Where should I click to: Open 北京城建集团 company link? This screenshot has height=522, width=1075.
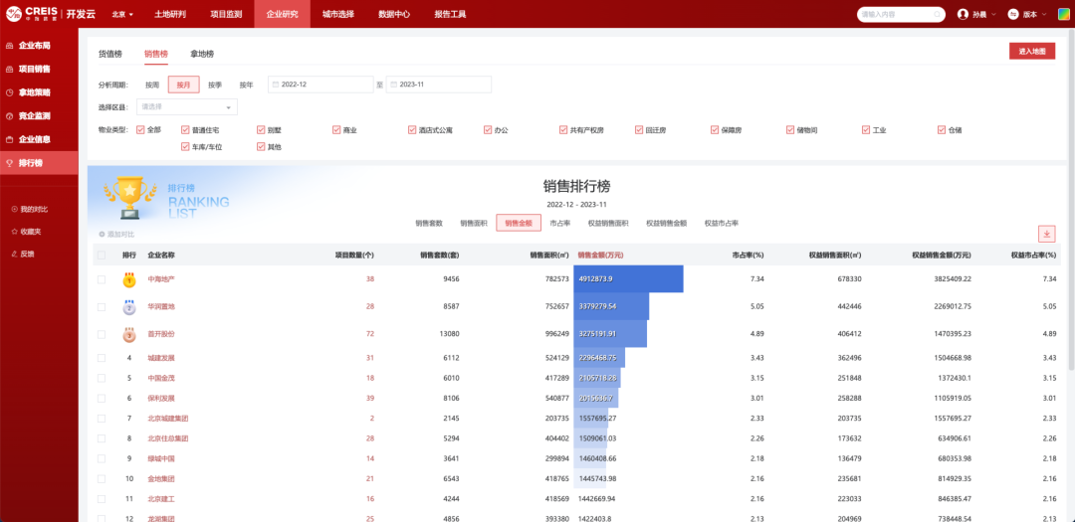click(x=168, y=418)
